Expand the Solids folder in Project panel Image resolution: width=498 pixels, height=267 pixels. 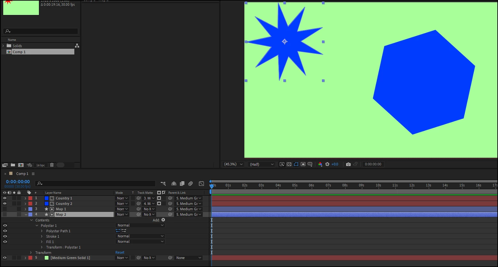click(3, 46)
